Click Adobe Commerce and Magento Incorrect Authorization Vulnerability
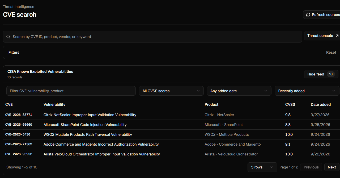Screen dimensions: 340x178 [x=101, y=144]
